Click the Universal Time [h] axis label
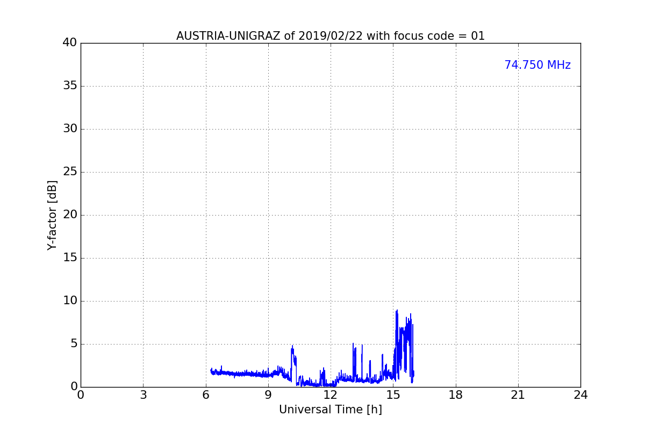The height and width of the screenshot is (430, 645). pyautogui.click(x=331, y=410)
